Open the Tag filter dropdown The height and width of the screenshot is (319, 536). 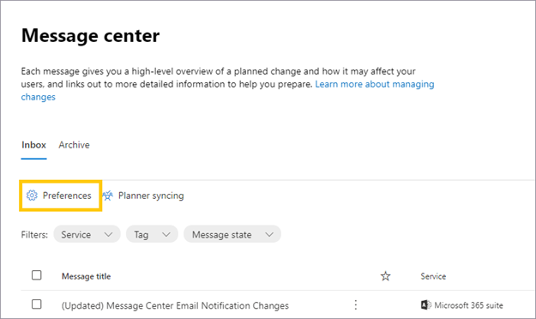[152, 234]
